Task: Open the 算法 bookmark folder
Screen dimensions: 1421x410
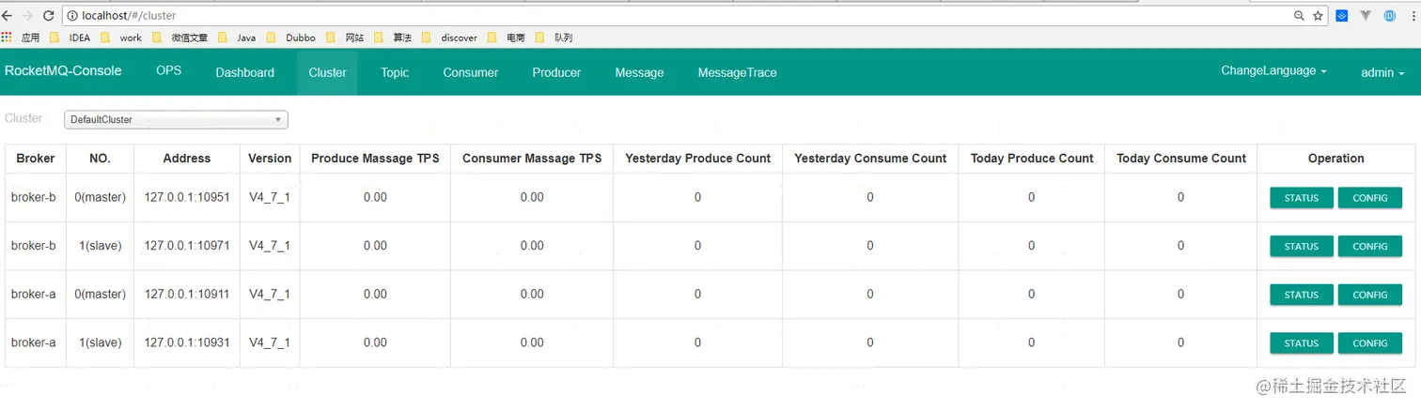Action: 393,38
